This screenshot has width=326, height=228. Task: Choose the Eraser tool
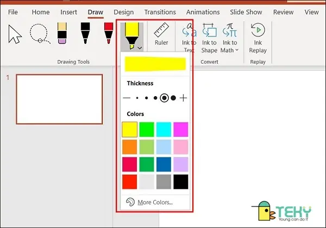tap(62, 33)
